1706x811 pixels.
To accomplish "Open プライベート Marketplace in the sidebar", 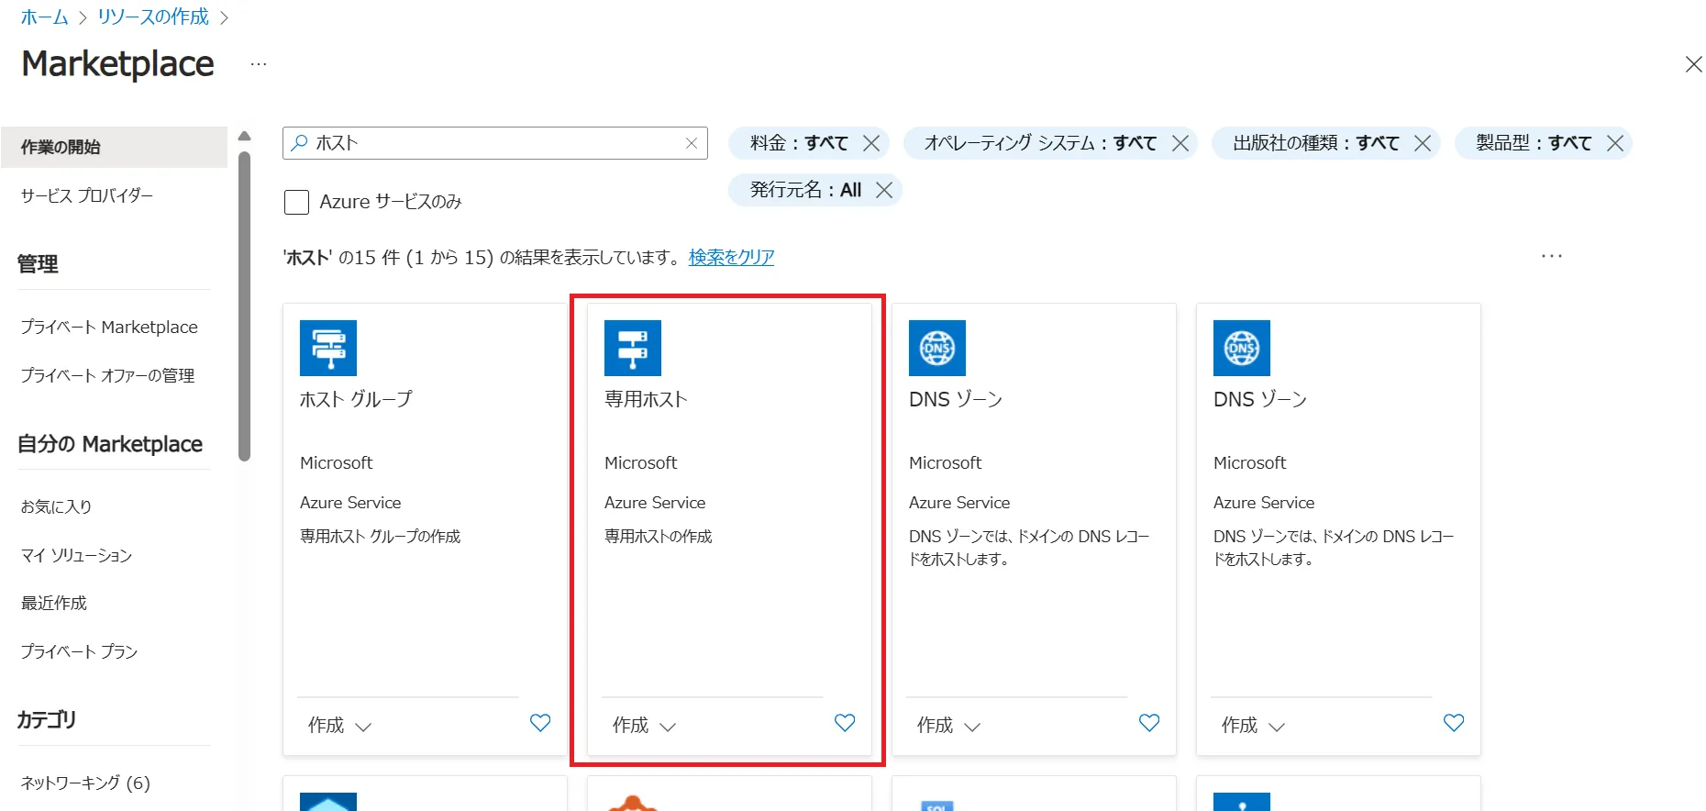I will tap(109, 328).
